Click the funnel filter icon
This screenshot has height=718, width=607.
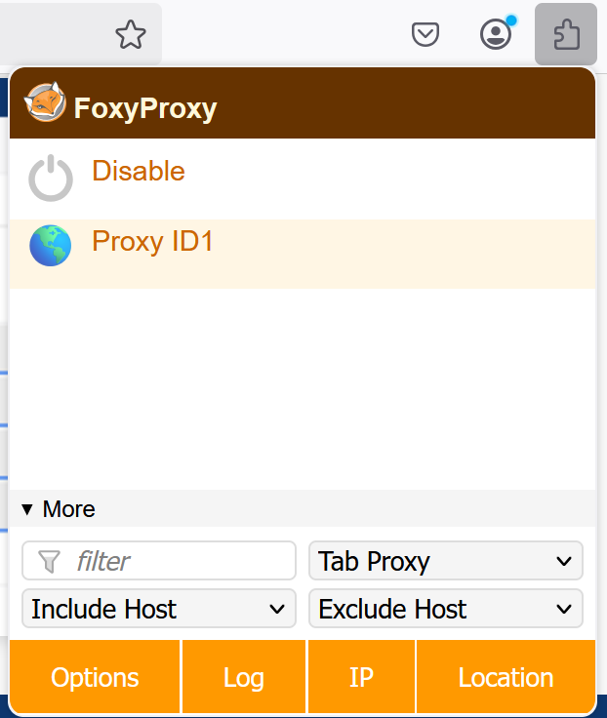tap(49, 561)
